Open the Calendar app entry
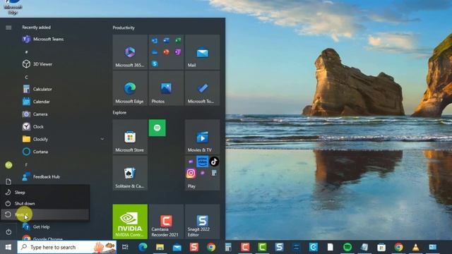 click(36, 102)
